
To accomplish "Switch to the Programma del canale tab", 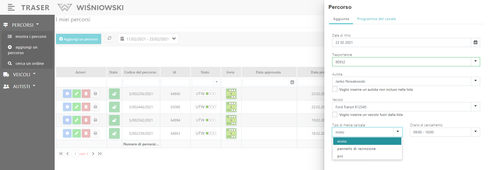I will (376, 19).
